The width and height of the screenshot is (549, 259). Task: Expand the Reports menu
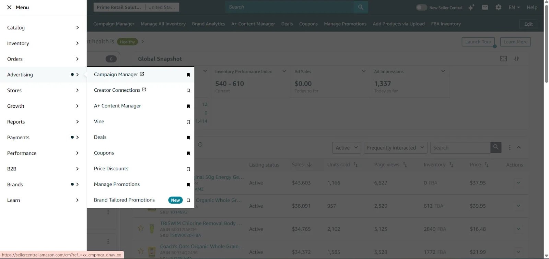pos(43,122)
